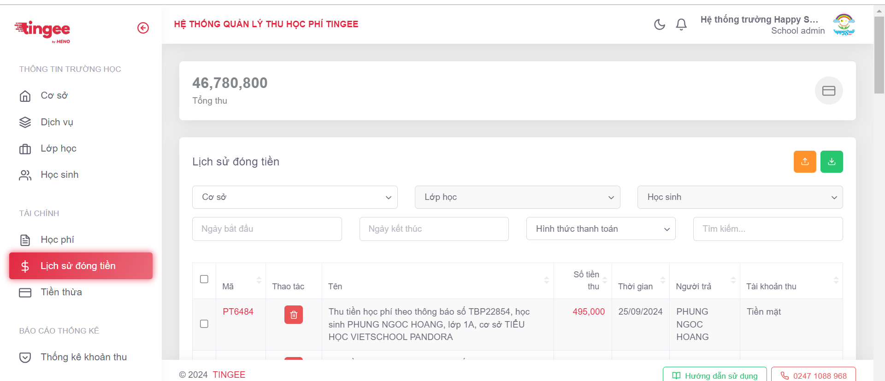The height and width of the screenshot is (381, 885).
Task: Go to Học phí menu item
Action: click(57, 240)
